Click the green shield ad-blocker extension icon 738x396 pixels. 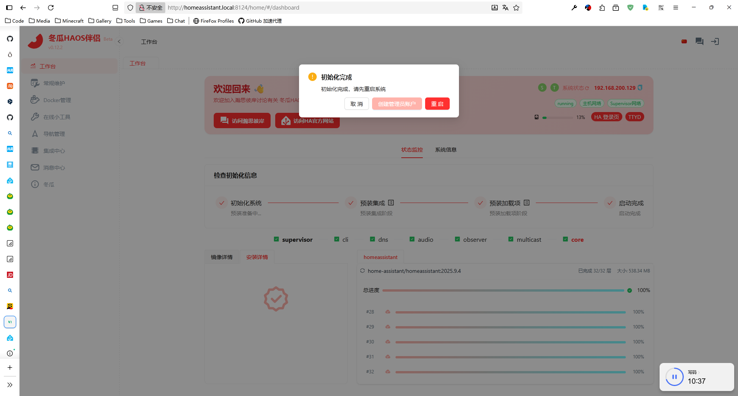pyautogui.click(x=630, y=8)
